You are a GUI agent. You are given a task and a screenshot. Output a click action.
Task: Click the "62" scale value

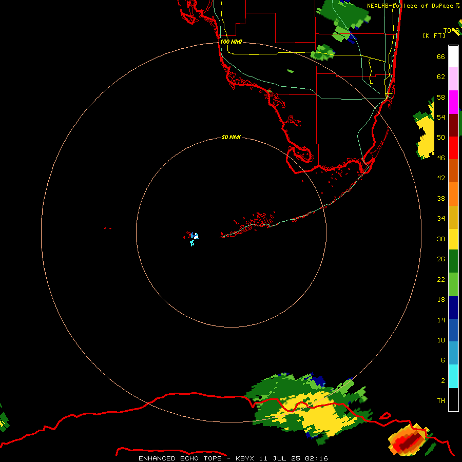click(441, 76)
